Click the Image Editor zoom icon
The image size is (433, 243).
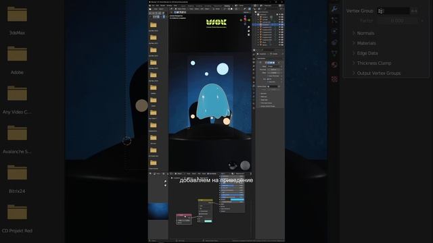pos(165,181)
